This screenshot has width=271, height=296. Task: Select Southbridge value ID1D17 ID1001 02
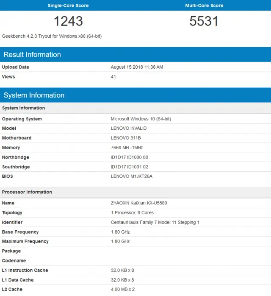pyautogui.click(x=130, y=167)
